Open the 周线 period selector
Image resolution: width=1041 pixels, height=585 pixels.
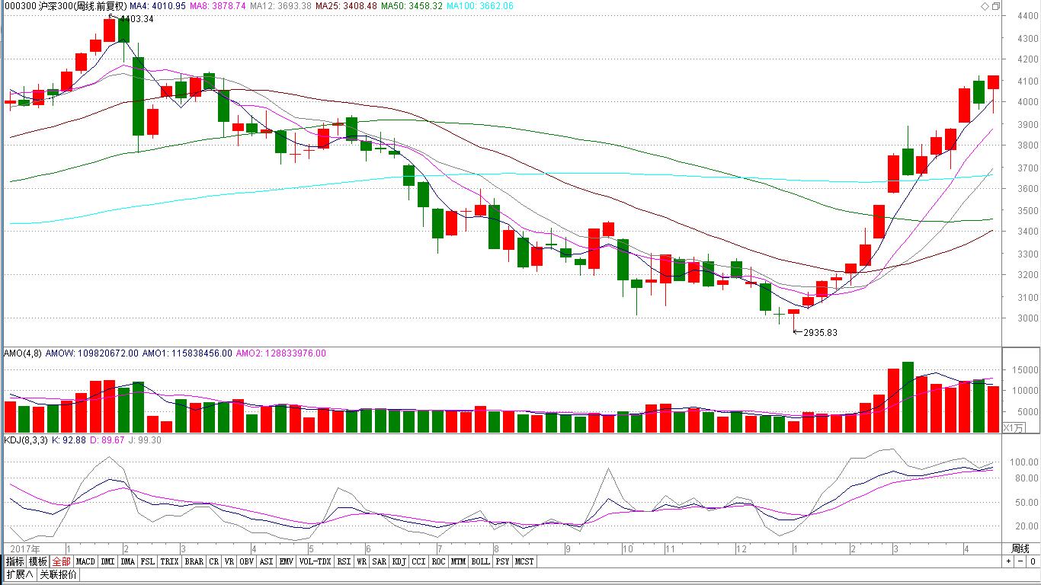(x=1020, y=548)
